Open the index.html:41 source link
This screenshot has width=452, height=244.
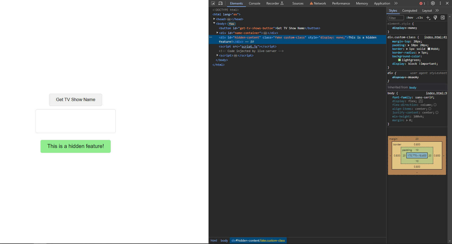(x=436, y=37)
